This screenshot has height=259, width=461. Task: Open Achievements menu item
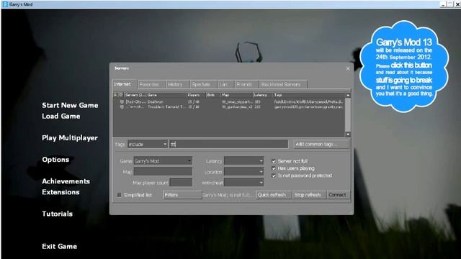click(x=66, y=181)
